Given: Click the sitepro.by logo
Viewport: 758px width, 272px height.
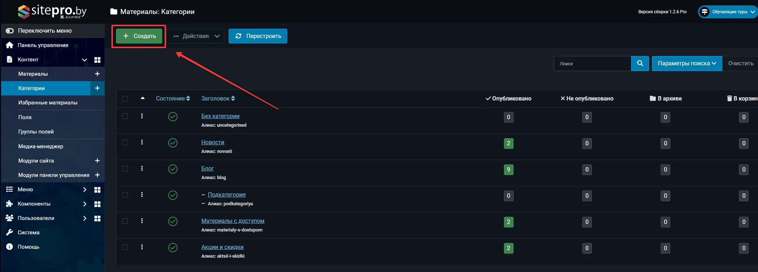Looking at the screenshot, I should [52, 11].
